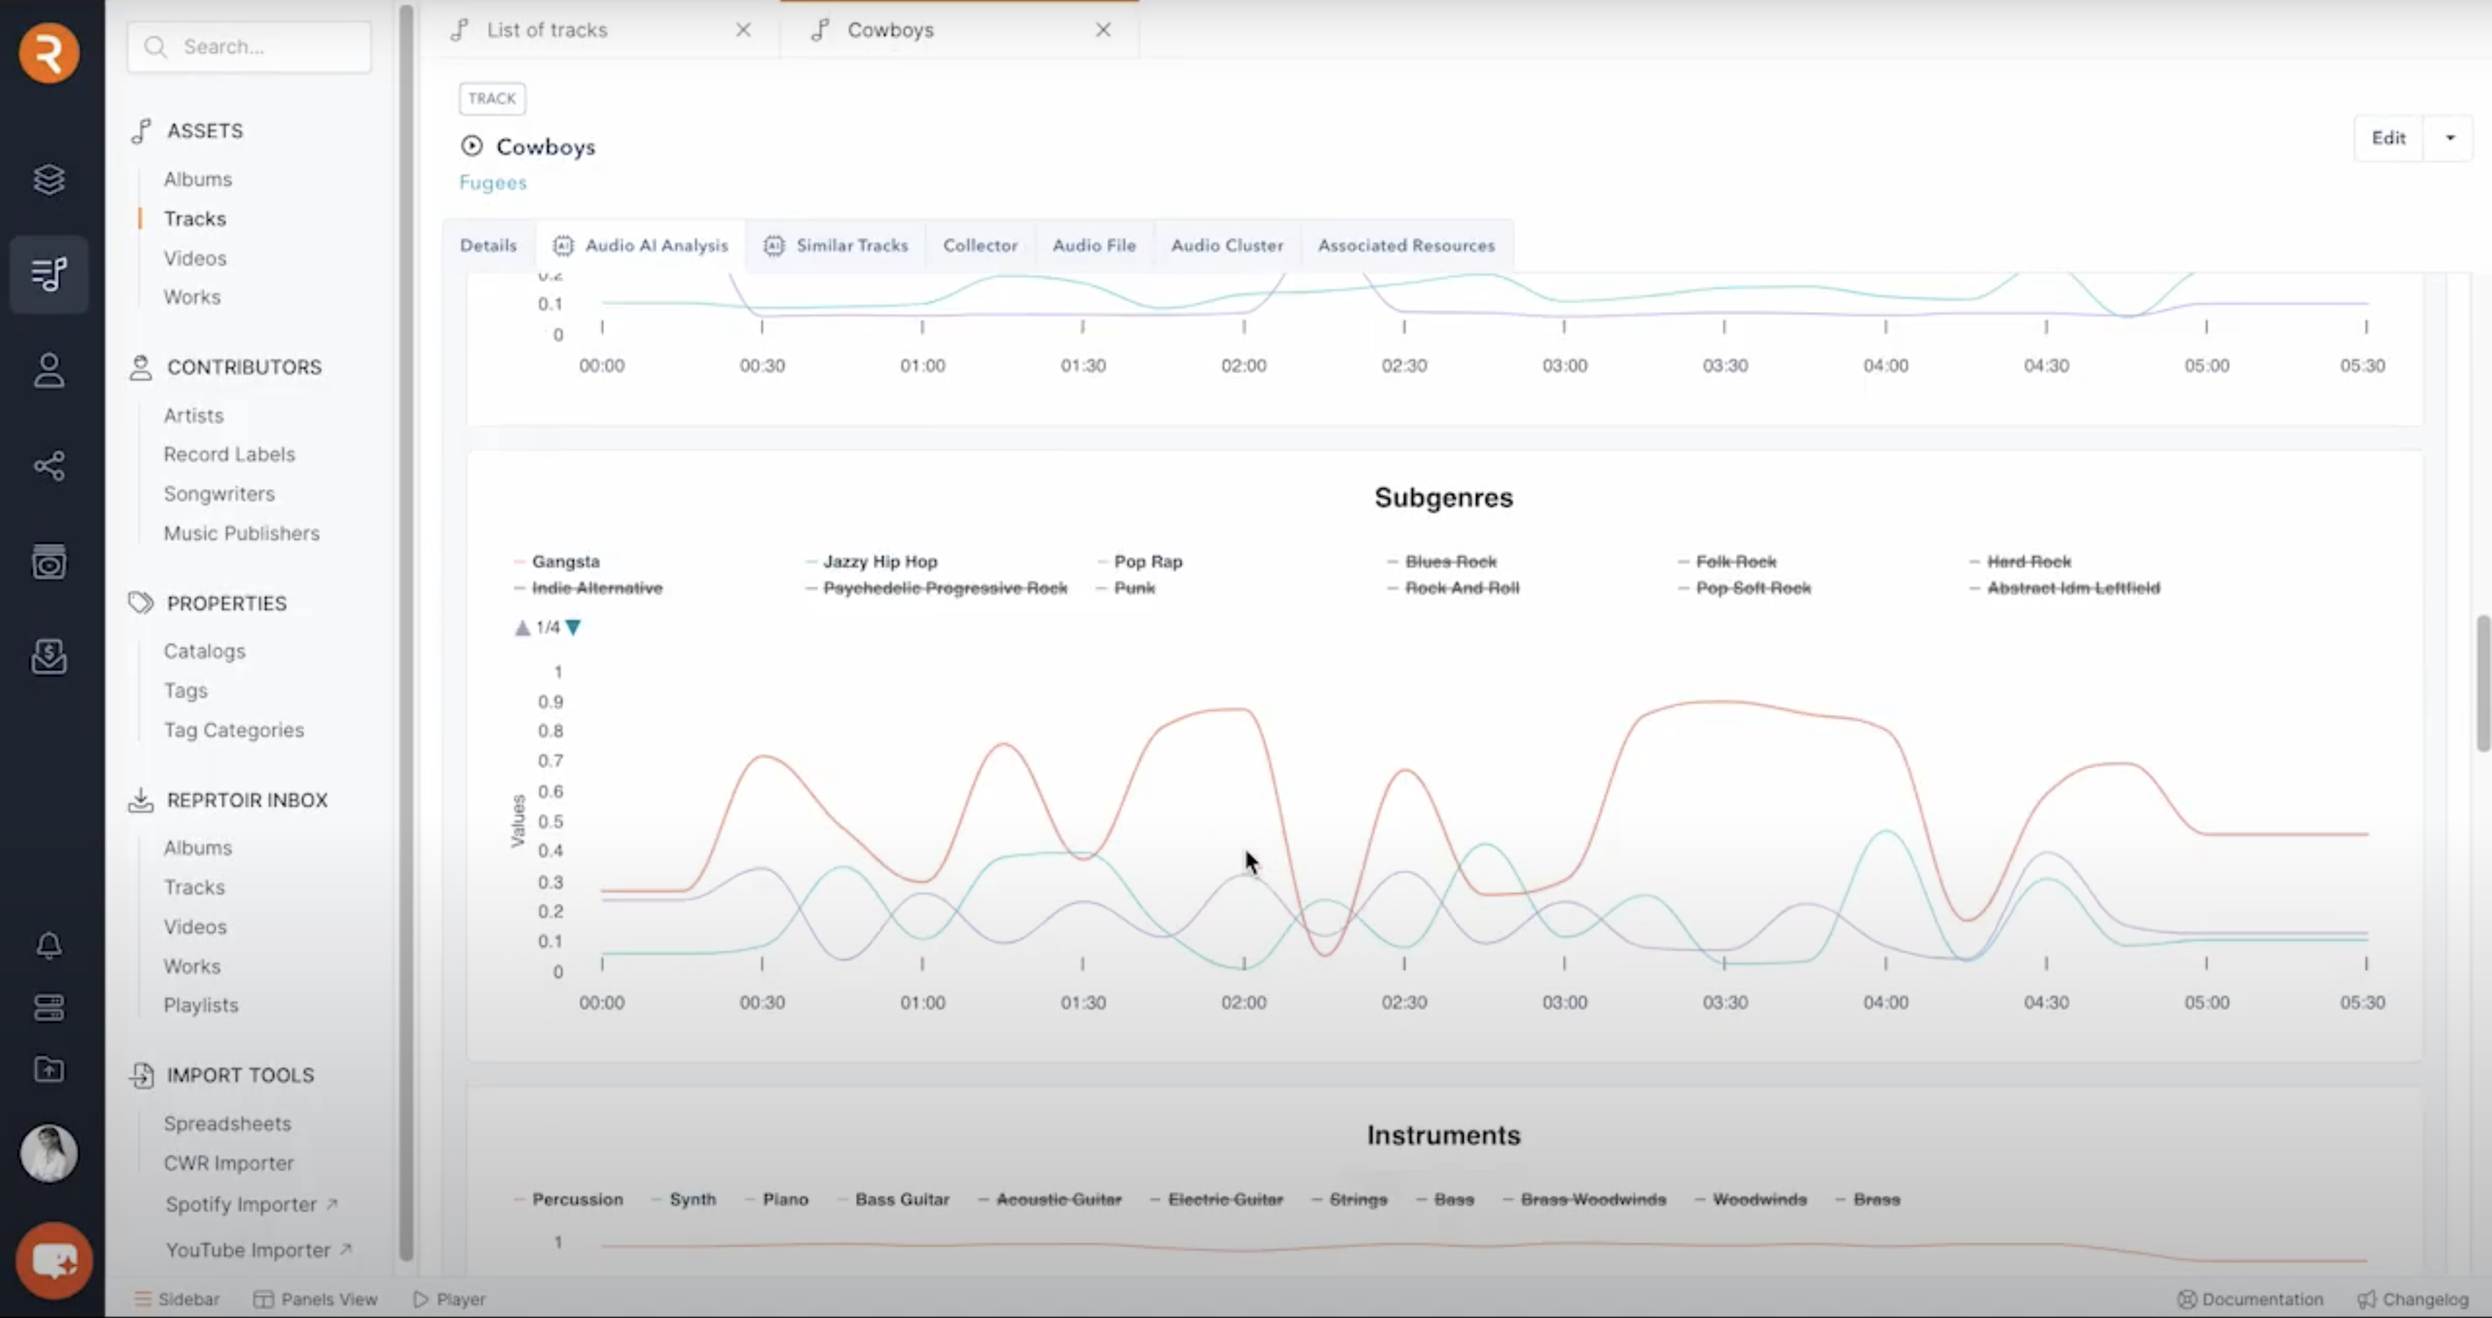Play the Cowboys track with the play button
The width and height of the screenshot is (2492, 1318).
click(x=471, y=145)
